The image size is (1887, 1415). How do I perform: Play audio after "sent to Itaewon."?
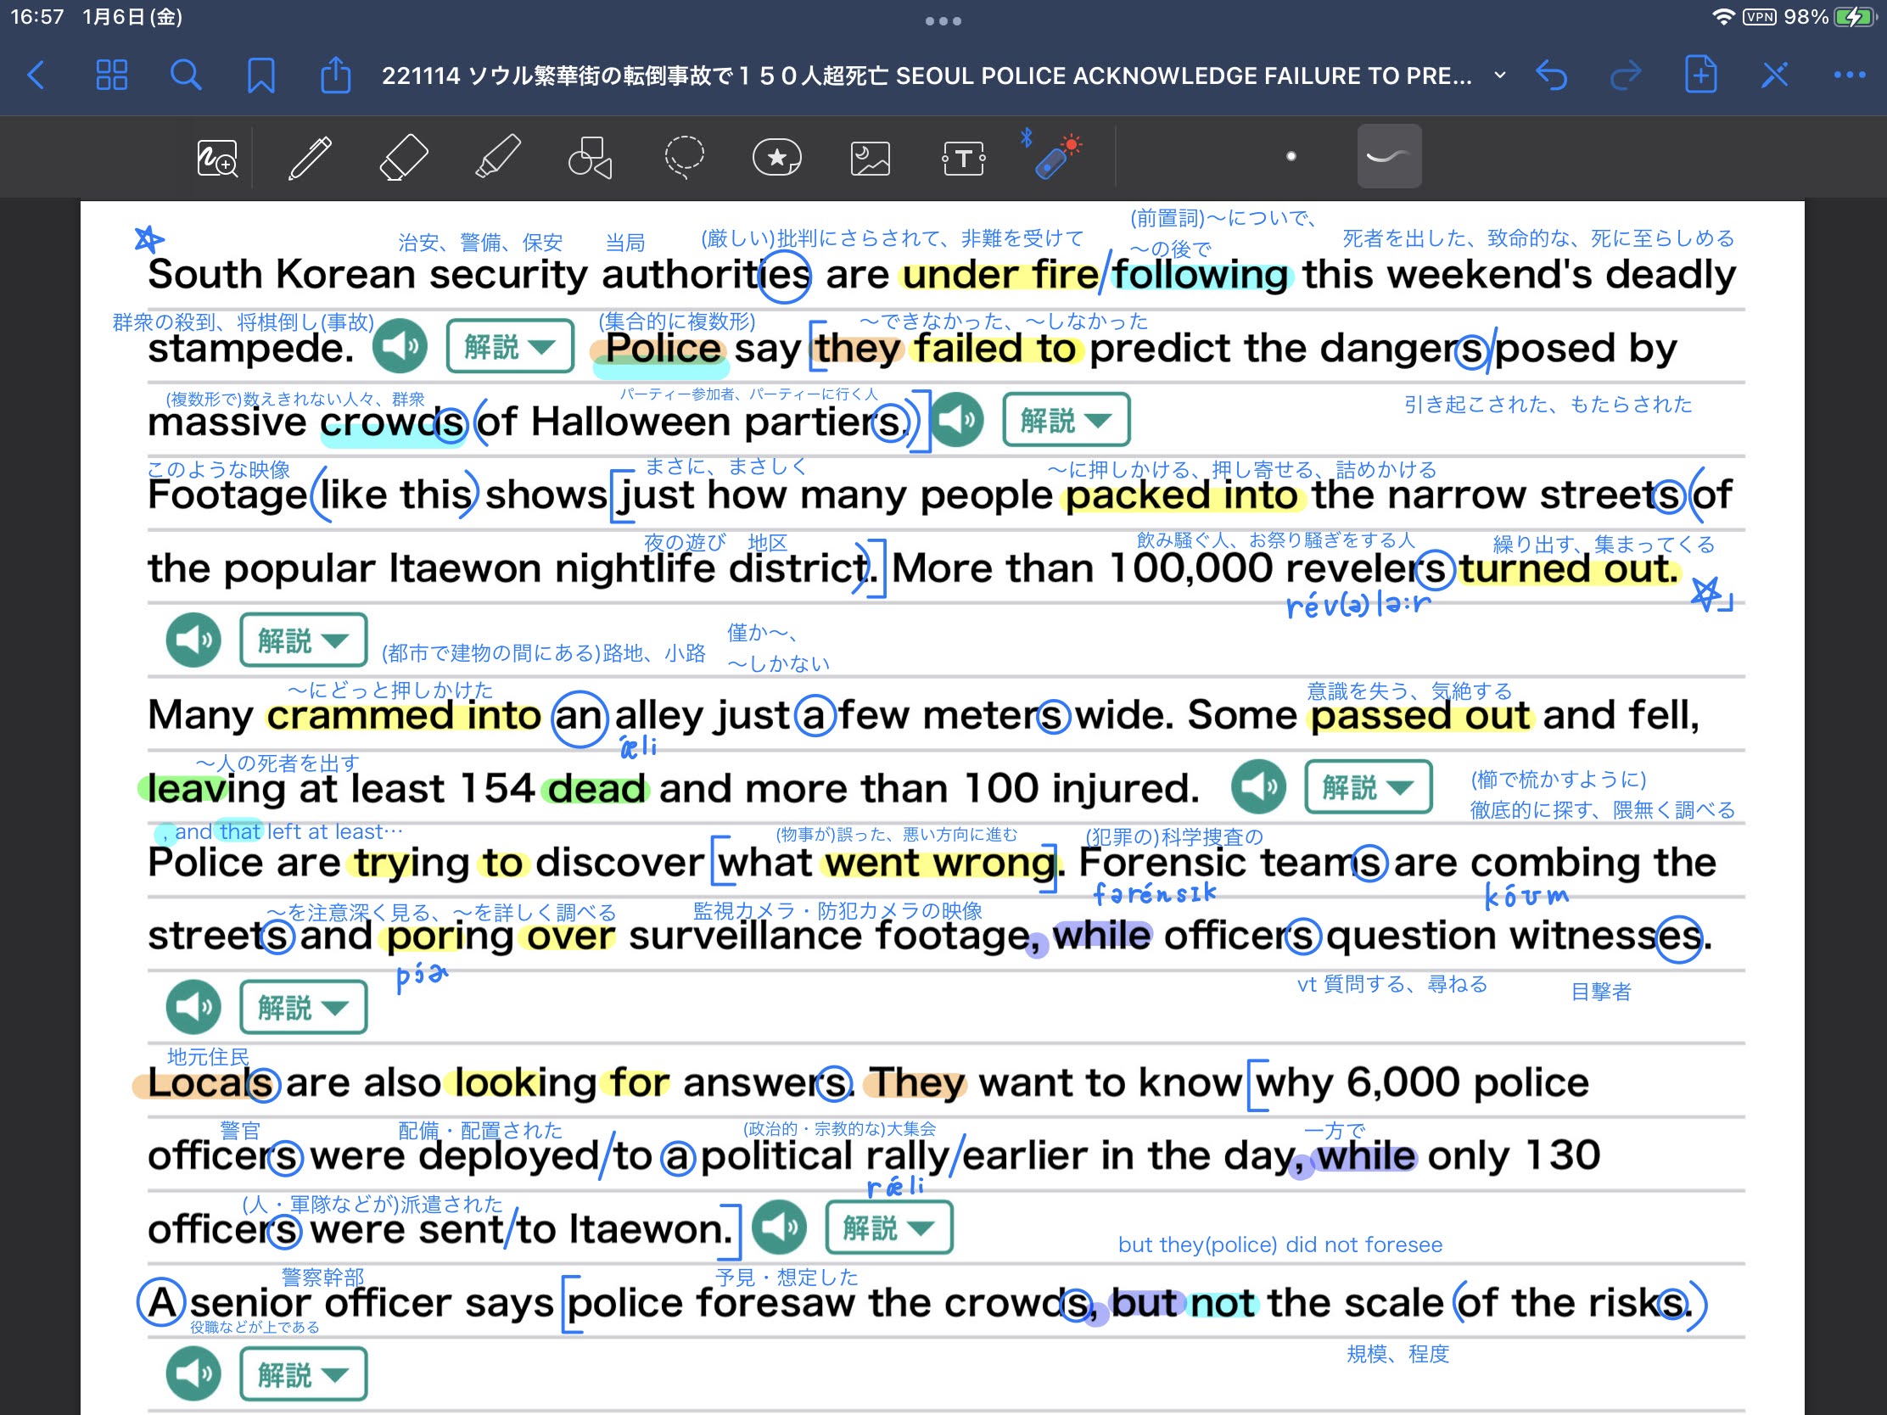780,1227
